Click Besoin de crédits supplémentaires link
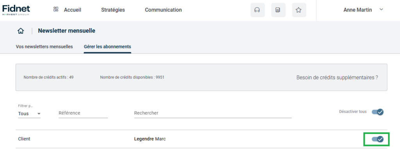The width and height of the screenshot is (400, 155). pos(337,77)
